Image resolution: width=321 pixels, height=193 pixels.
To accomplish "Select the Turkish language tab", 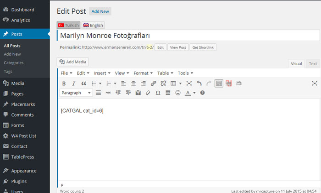I will point(68,25).
